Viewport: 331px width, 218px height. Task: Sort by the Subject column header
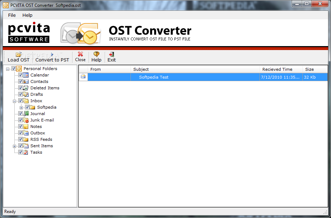tap(195, 69)
